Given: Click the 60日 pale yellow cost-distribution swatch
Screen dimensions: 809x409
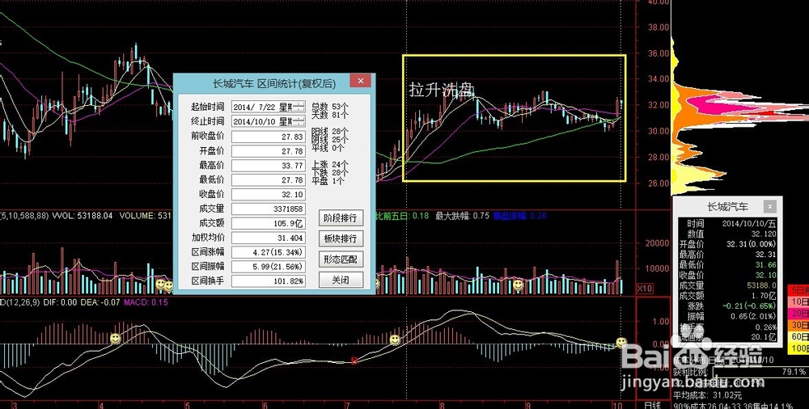Looking at the screenshot, I should click(x=797, y=337).
